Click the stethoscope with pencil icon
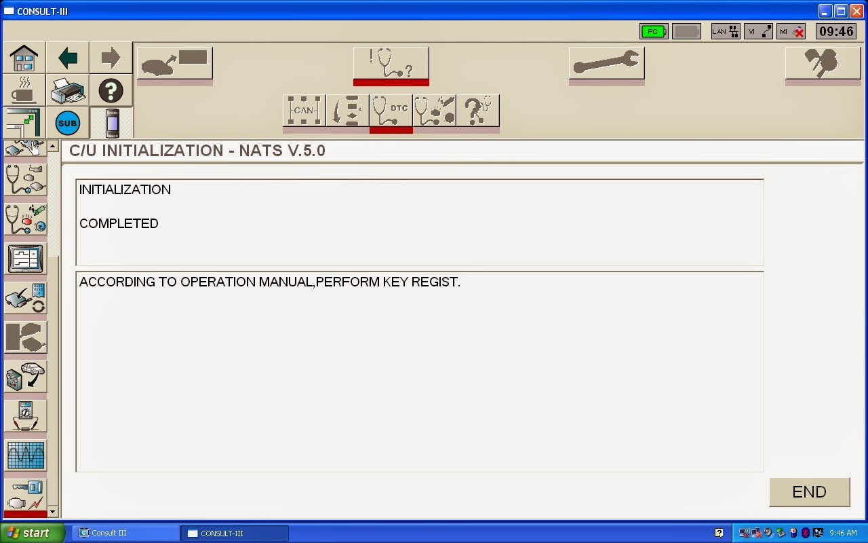868x543 pixels. [x=434, y=111]
